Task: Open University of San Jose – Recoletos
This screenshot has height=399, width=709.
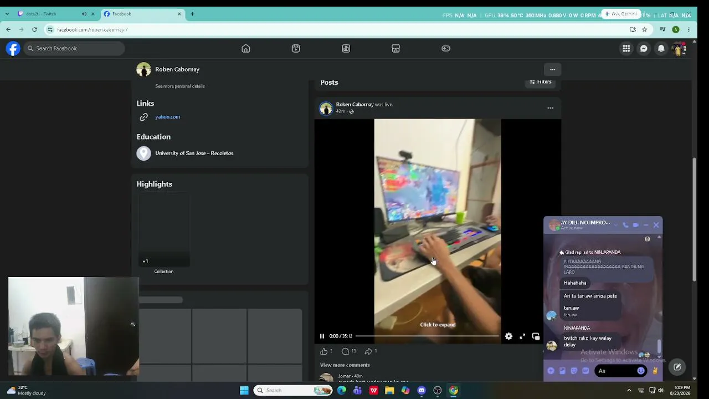Action: click(x=194, y=154)
